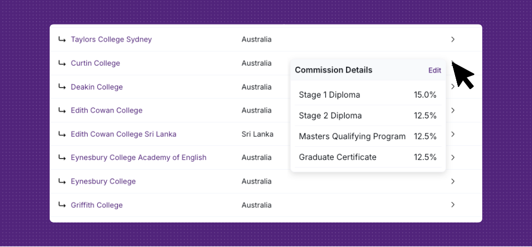This screenshot has width=532, height=247.
Task: Expand the Taylors College Sydney row chevron
Action: (452, 39)
